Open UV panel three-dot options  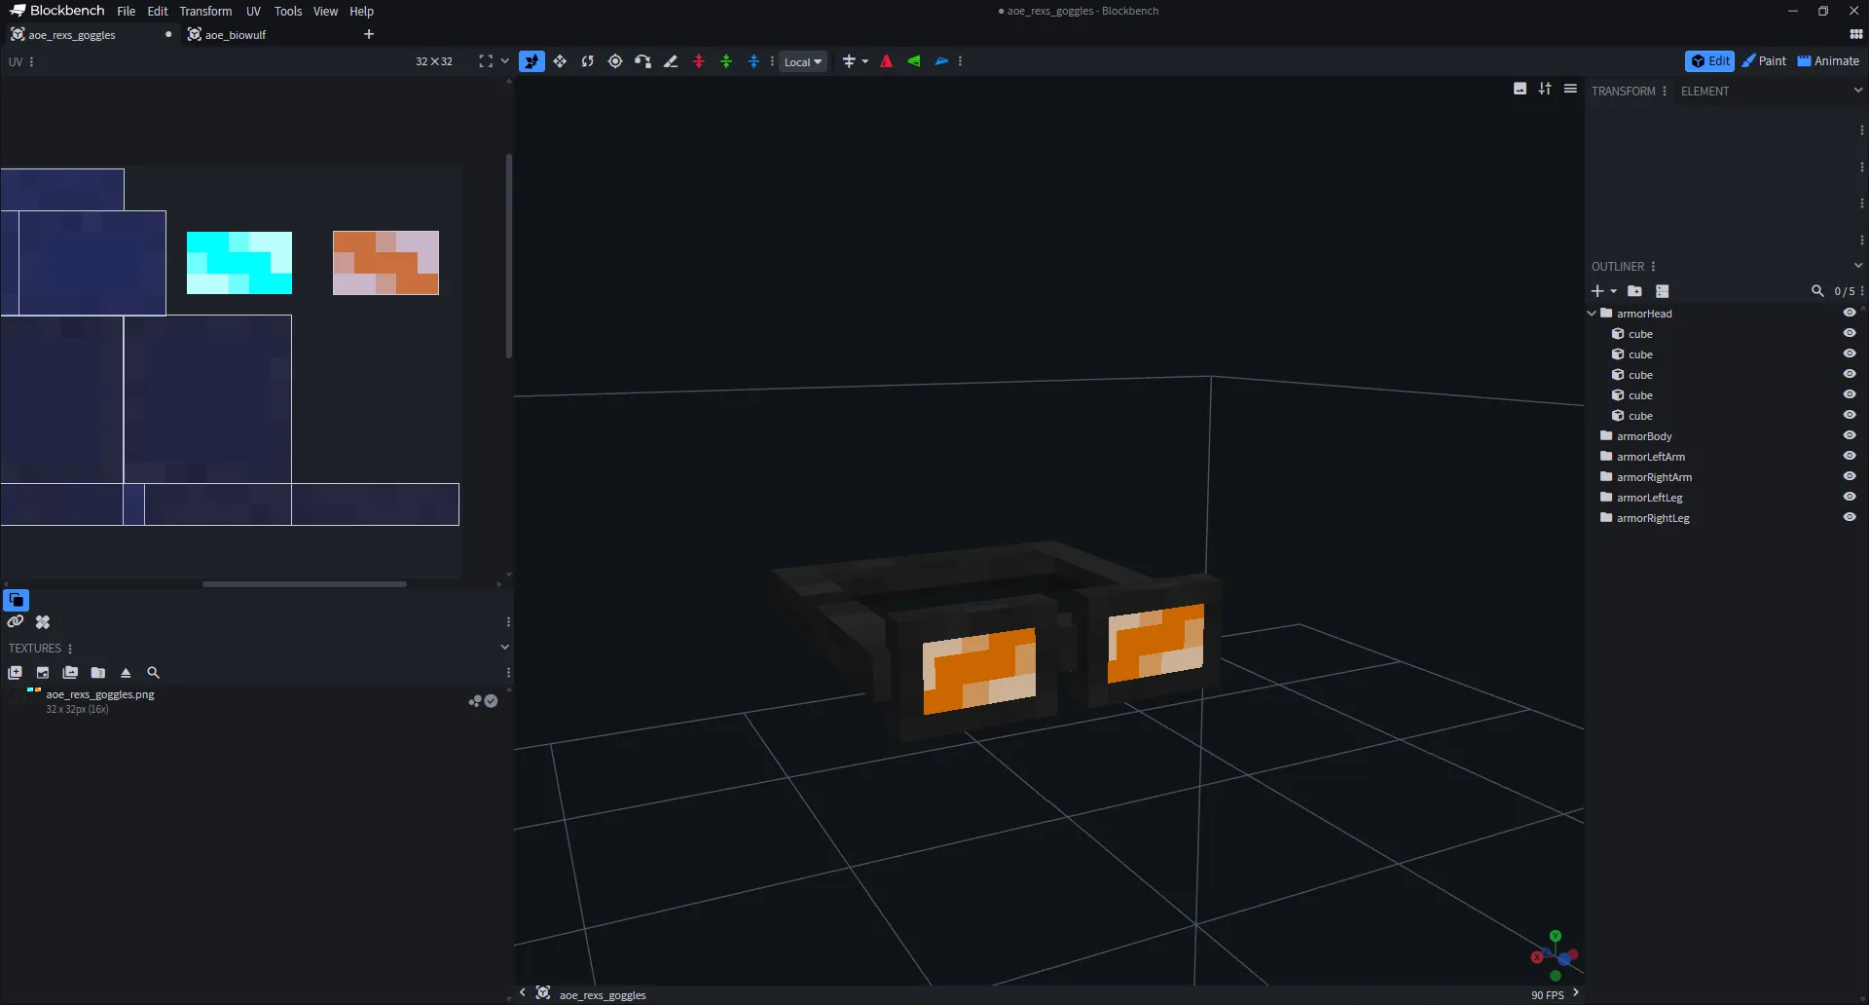(x=32, y=61)
